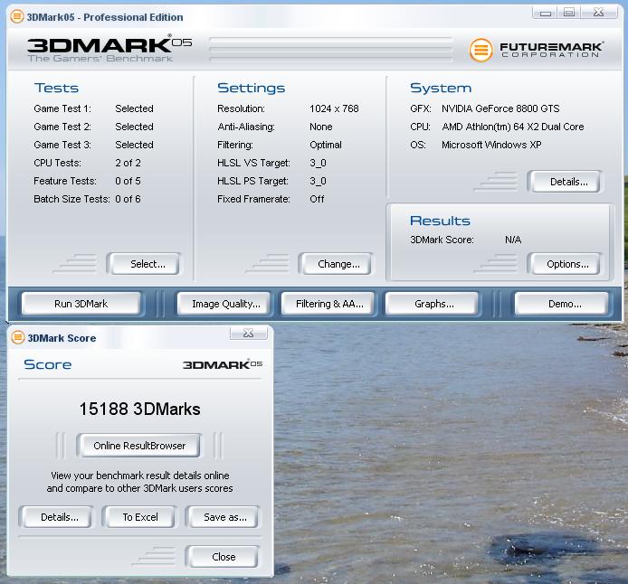Open System Details... button
This screenshot has height=584, width=628.
coord(565,182)
